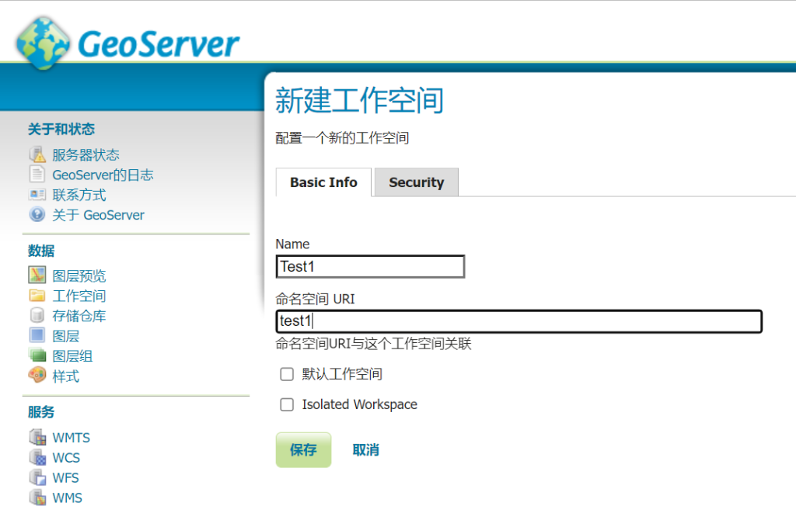Click the 取消 cancel link
Screen dimensions: 796x513
pyautogui.click(x=365, y=450)
